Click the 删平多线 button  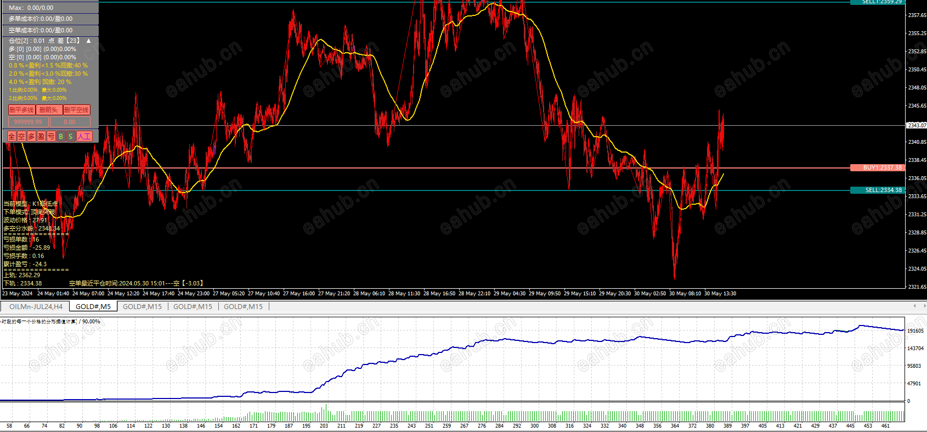pos(21,110)
